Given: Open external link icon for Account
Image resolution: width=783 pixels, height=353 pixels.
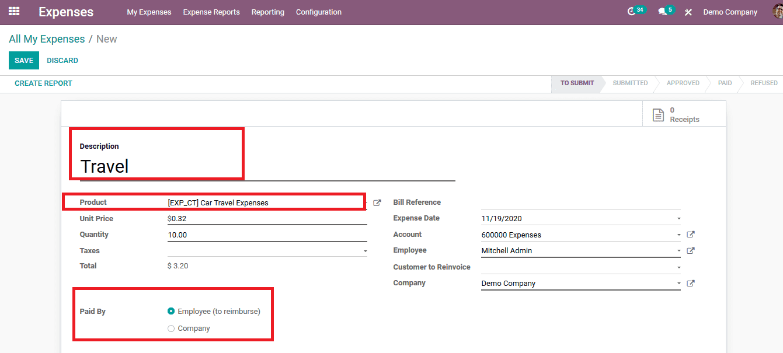Looking at the screenshot, I should click(691, 235).
